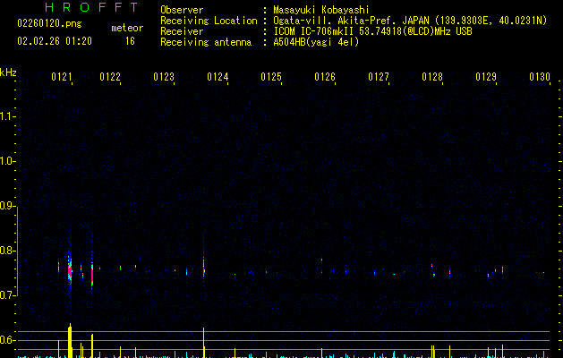Click the yellow level bar before 0124

tap(203, 343)
